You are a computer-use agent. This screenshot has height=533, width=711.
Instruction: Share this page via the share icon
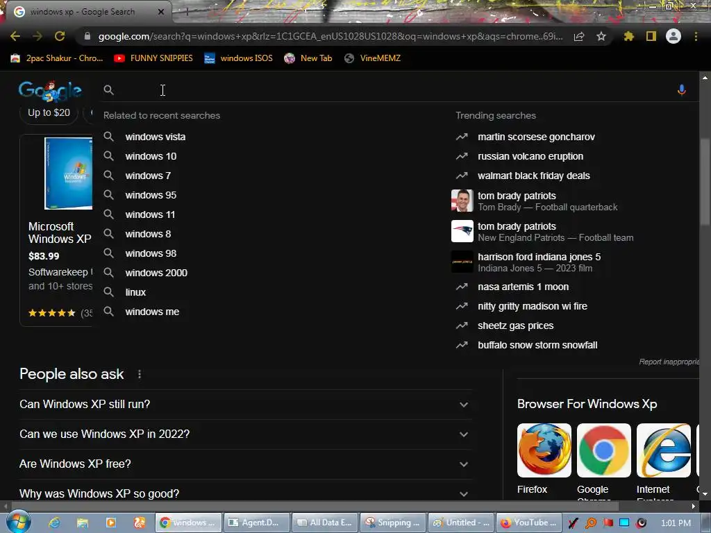point(579,36)
